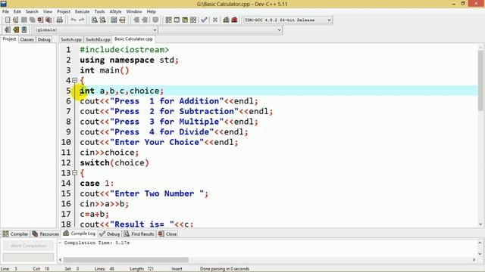
Task: Click the Print toolbar icon
Action: pos(59,20)
